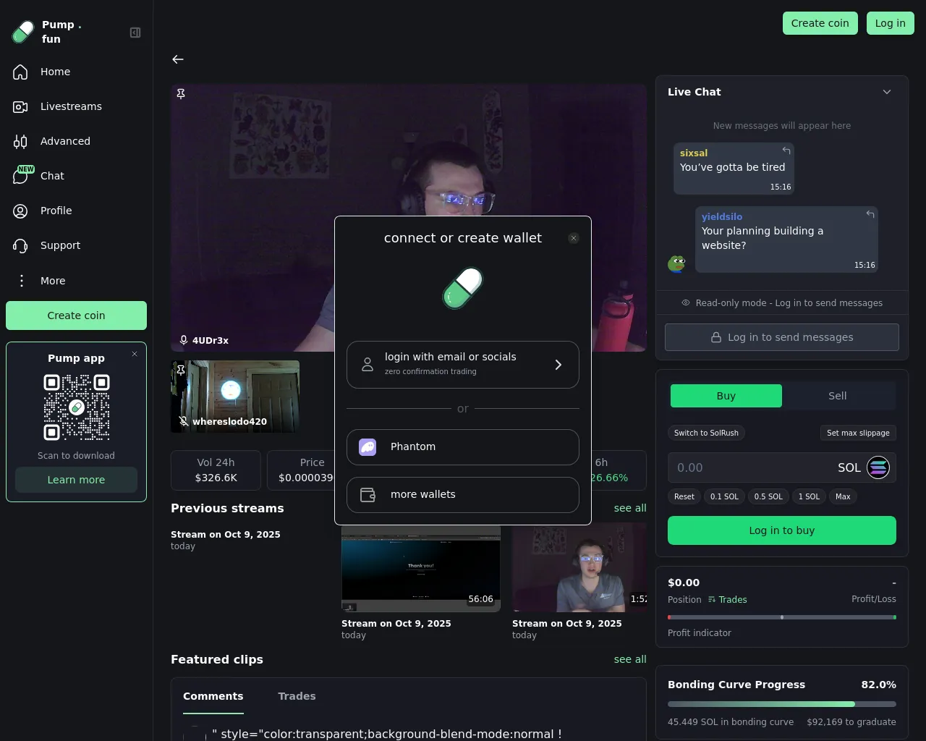Switch to the Sell tab
The image size is (926, 741).
(x=838, y=396)
